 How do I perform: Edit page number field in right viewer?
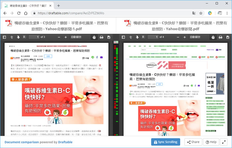tap(153, 37)
